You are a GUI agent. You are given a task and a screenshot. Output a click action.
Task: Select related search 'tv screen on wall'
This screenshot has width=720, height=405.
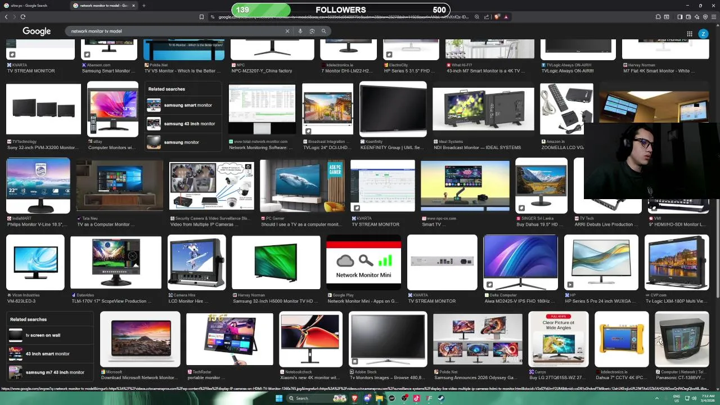pos(49,335)
